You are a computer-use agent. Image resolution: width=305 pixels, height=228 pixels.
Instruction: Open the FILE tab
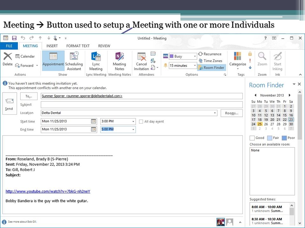pyautogui.click(x=9, y=46)
